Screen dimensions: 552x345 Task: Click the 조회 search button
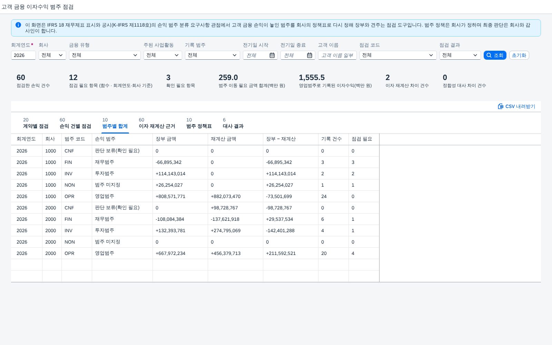pos(495,55)
